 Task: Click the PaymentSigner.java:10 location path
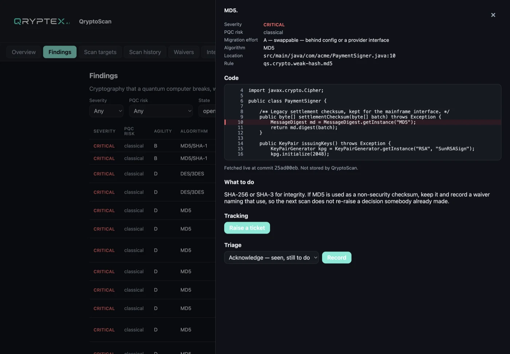click(329, 56)
